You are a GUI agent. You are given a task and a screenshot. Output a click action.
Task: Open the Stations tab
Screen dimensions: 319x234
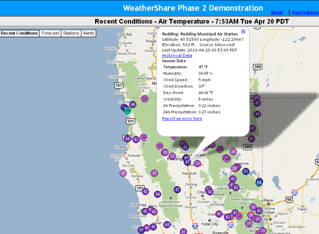tap(71, 33)
